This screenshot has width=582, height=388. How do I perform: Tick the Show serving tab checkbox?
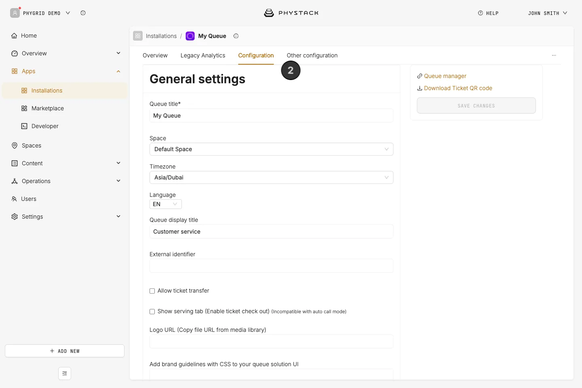[x=152, y=312]
